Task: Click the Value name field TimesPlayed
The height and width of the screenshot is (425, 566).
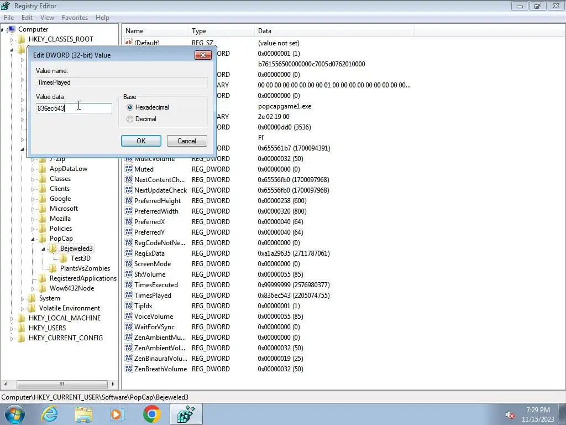Action: [x=122, y=82]
